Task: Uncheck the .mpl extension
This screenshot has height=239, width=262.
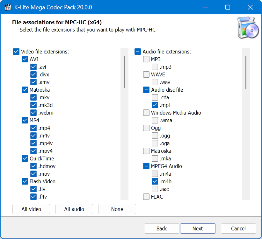Action: [x=155, y=105]
